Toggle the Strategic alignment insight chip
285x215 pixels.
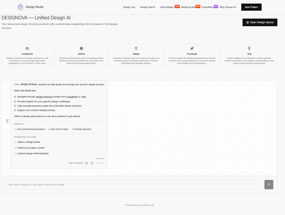[x=82, y=129]
